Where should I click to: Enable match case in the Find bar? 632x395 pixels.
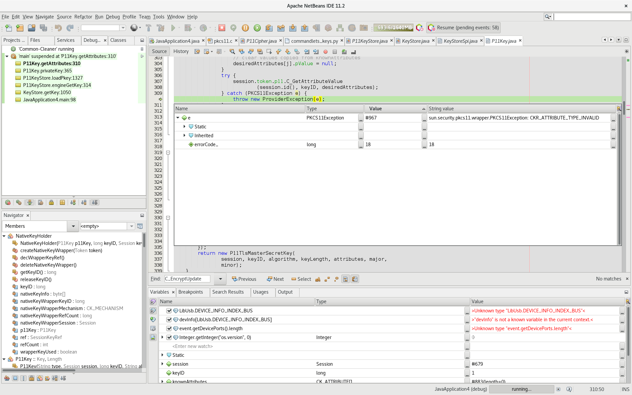point(318,279)
